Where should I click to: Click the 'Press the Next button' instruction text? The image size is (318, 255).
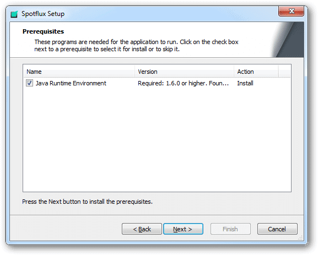point(87,202)
